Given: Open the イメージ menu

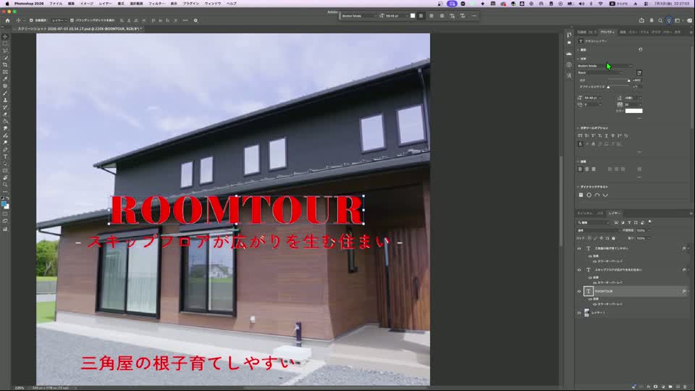Looking at the screenshot, I should [86, 4].
